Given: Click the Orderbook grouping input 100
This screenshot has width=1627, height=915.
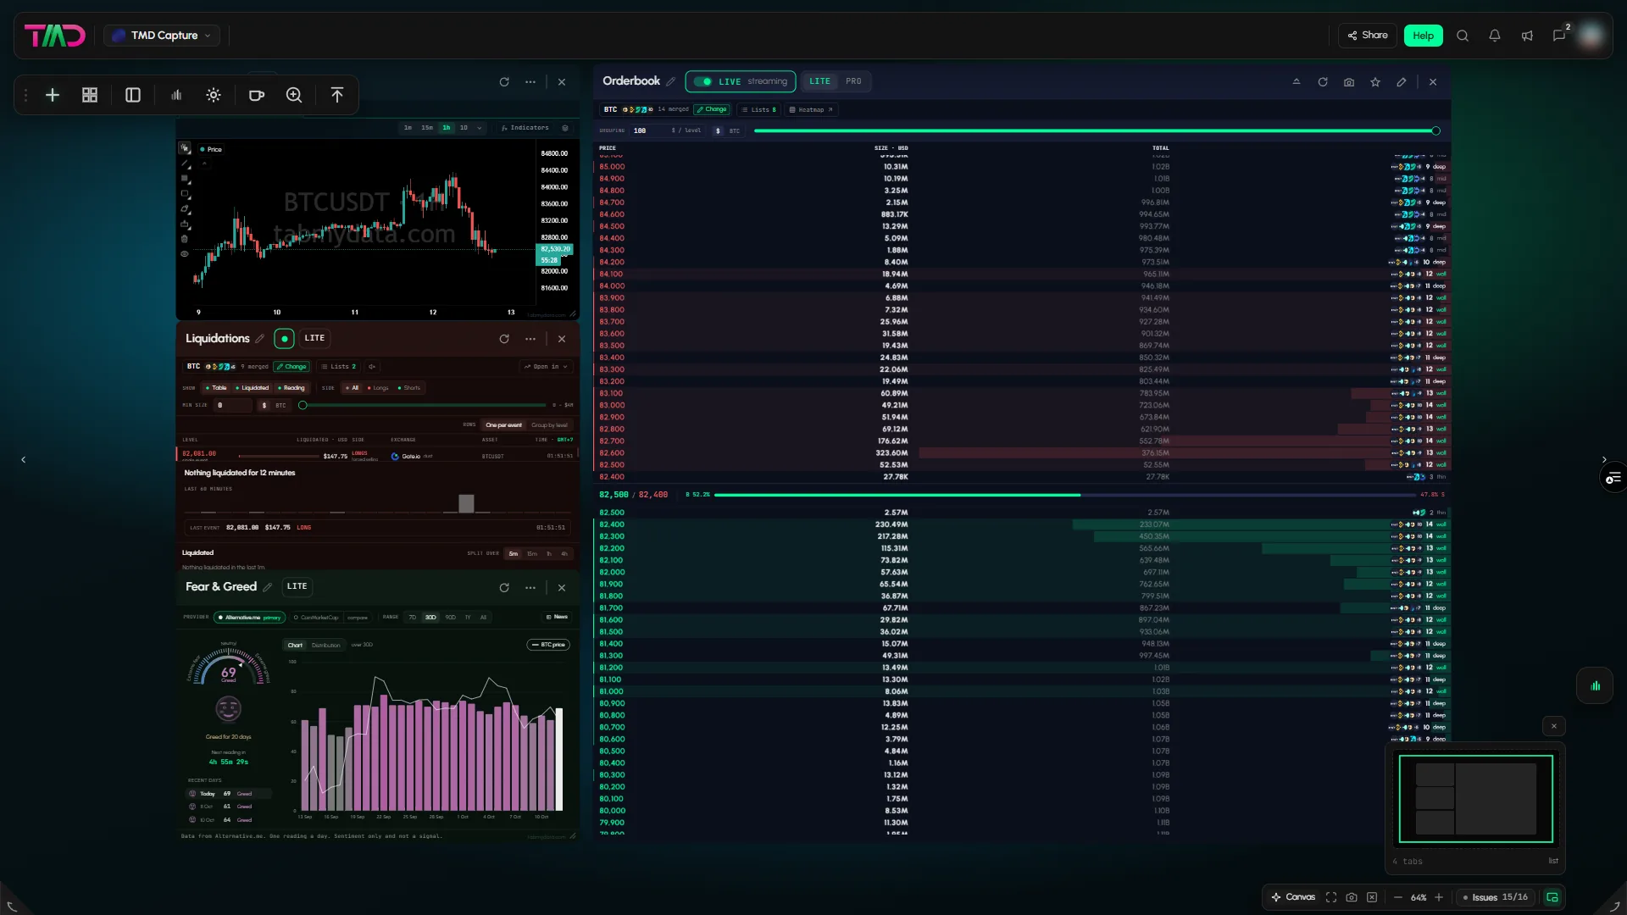Looking at the screenshot, I should pos(648,131).
